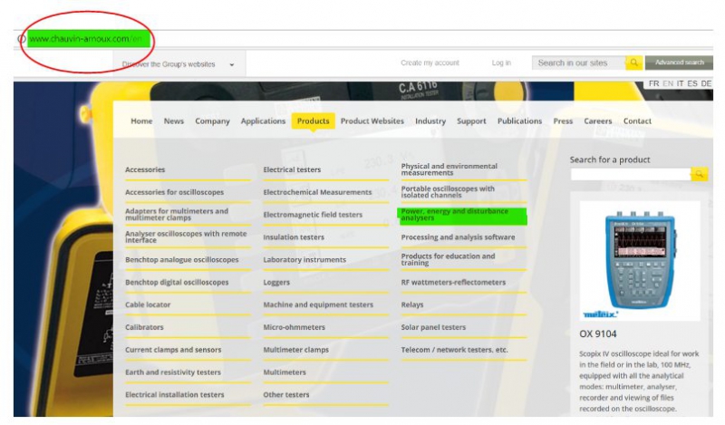Open Multimeters category
The image size is (725, 425).
pyautogui.click(x=285, y=372)
